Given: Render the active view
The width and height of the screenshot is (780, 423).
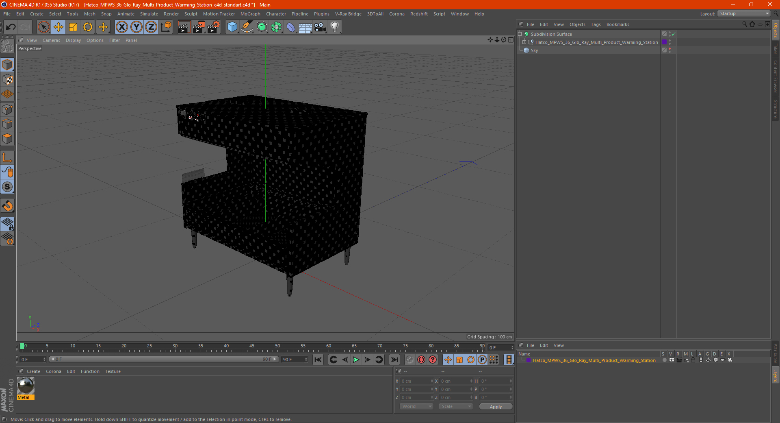Looking at the screenshot, I should [x=184, y=27].
